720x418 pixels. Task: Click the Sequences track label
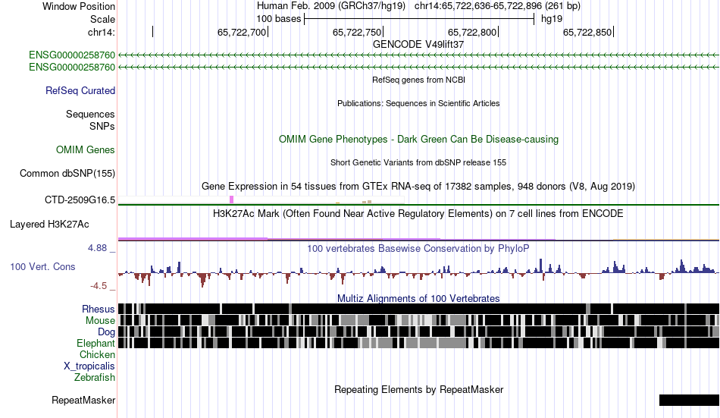(x=90, y=114)
